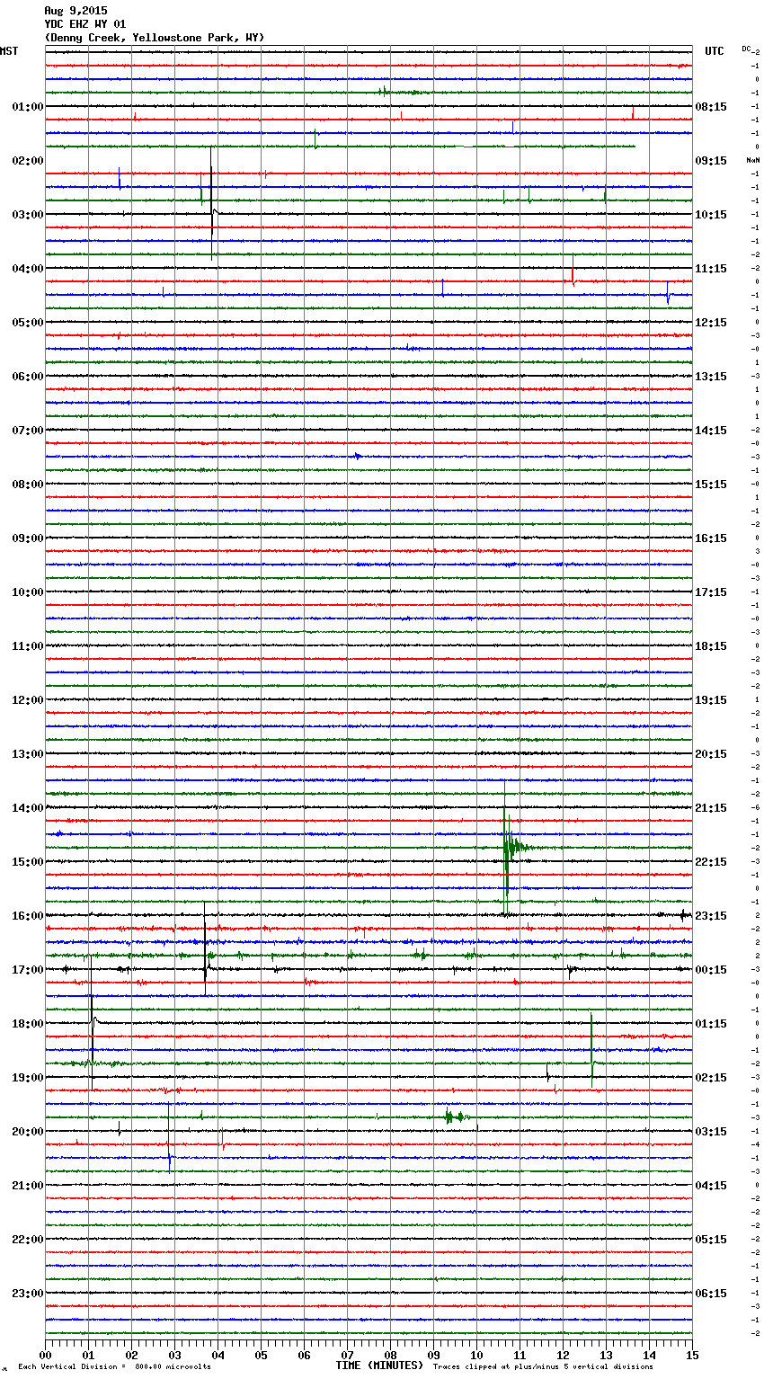Click the 02:15 UTC time label
The width and height of the screenshot is (764, 1379).
(711, 1078)
